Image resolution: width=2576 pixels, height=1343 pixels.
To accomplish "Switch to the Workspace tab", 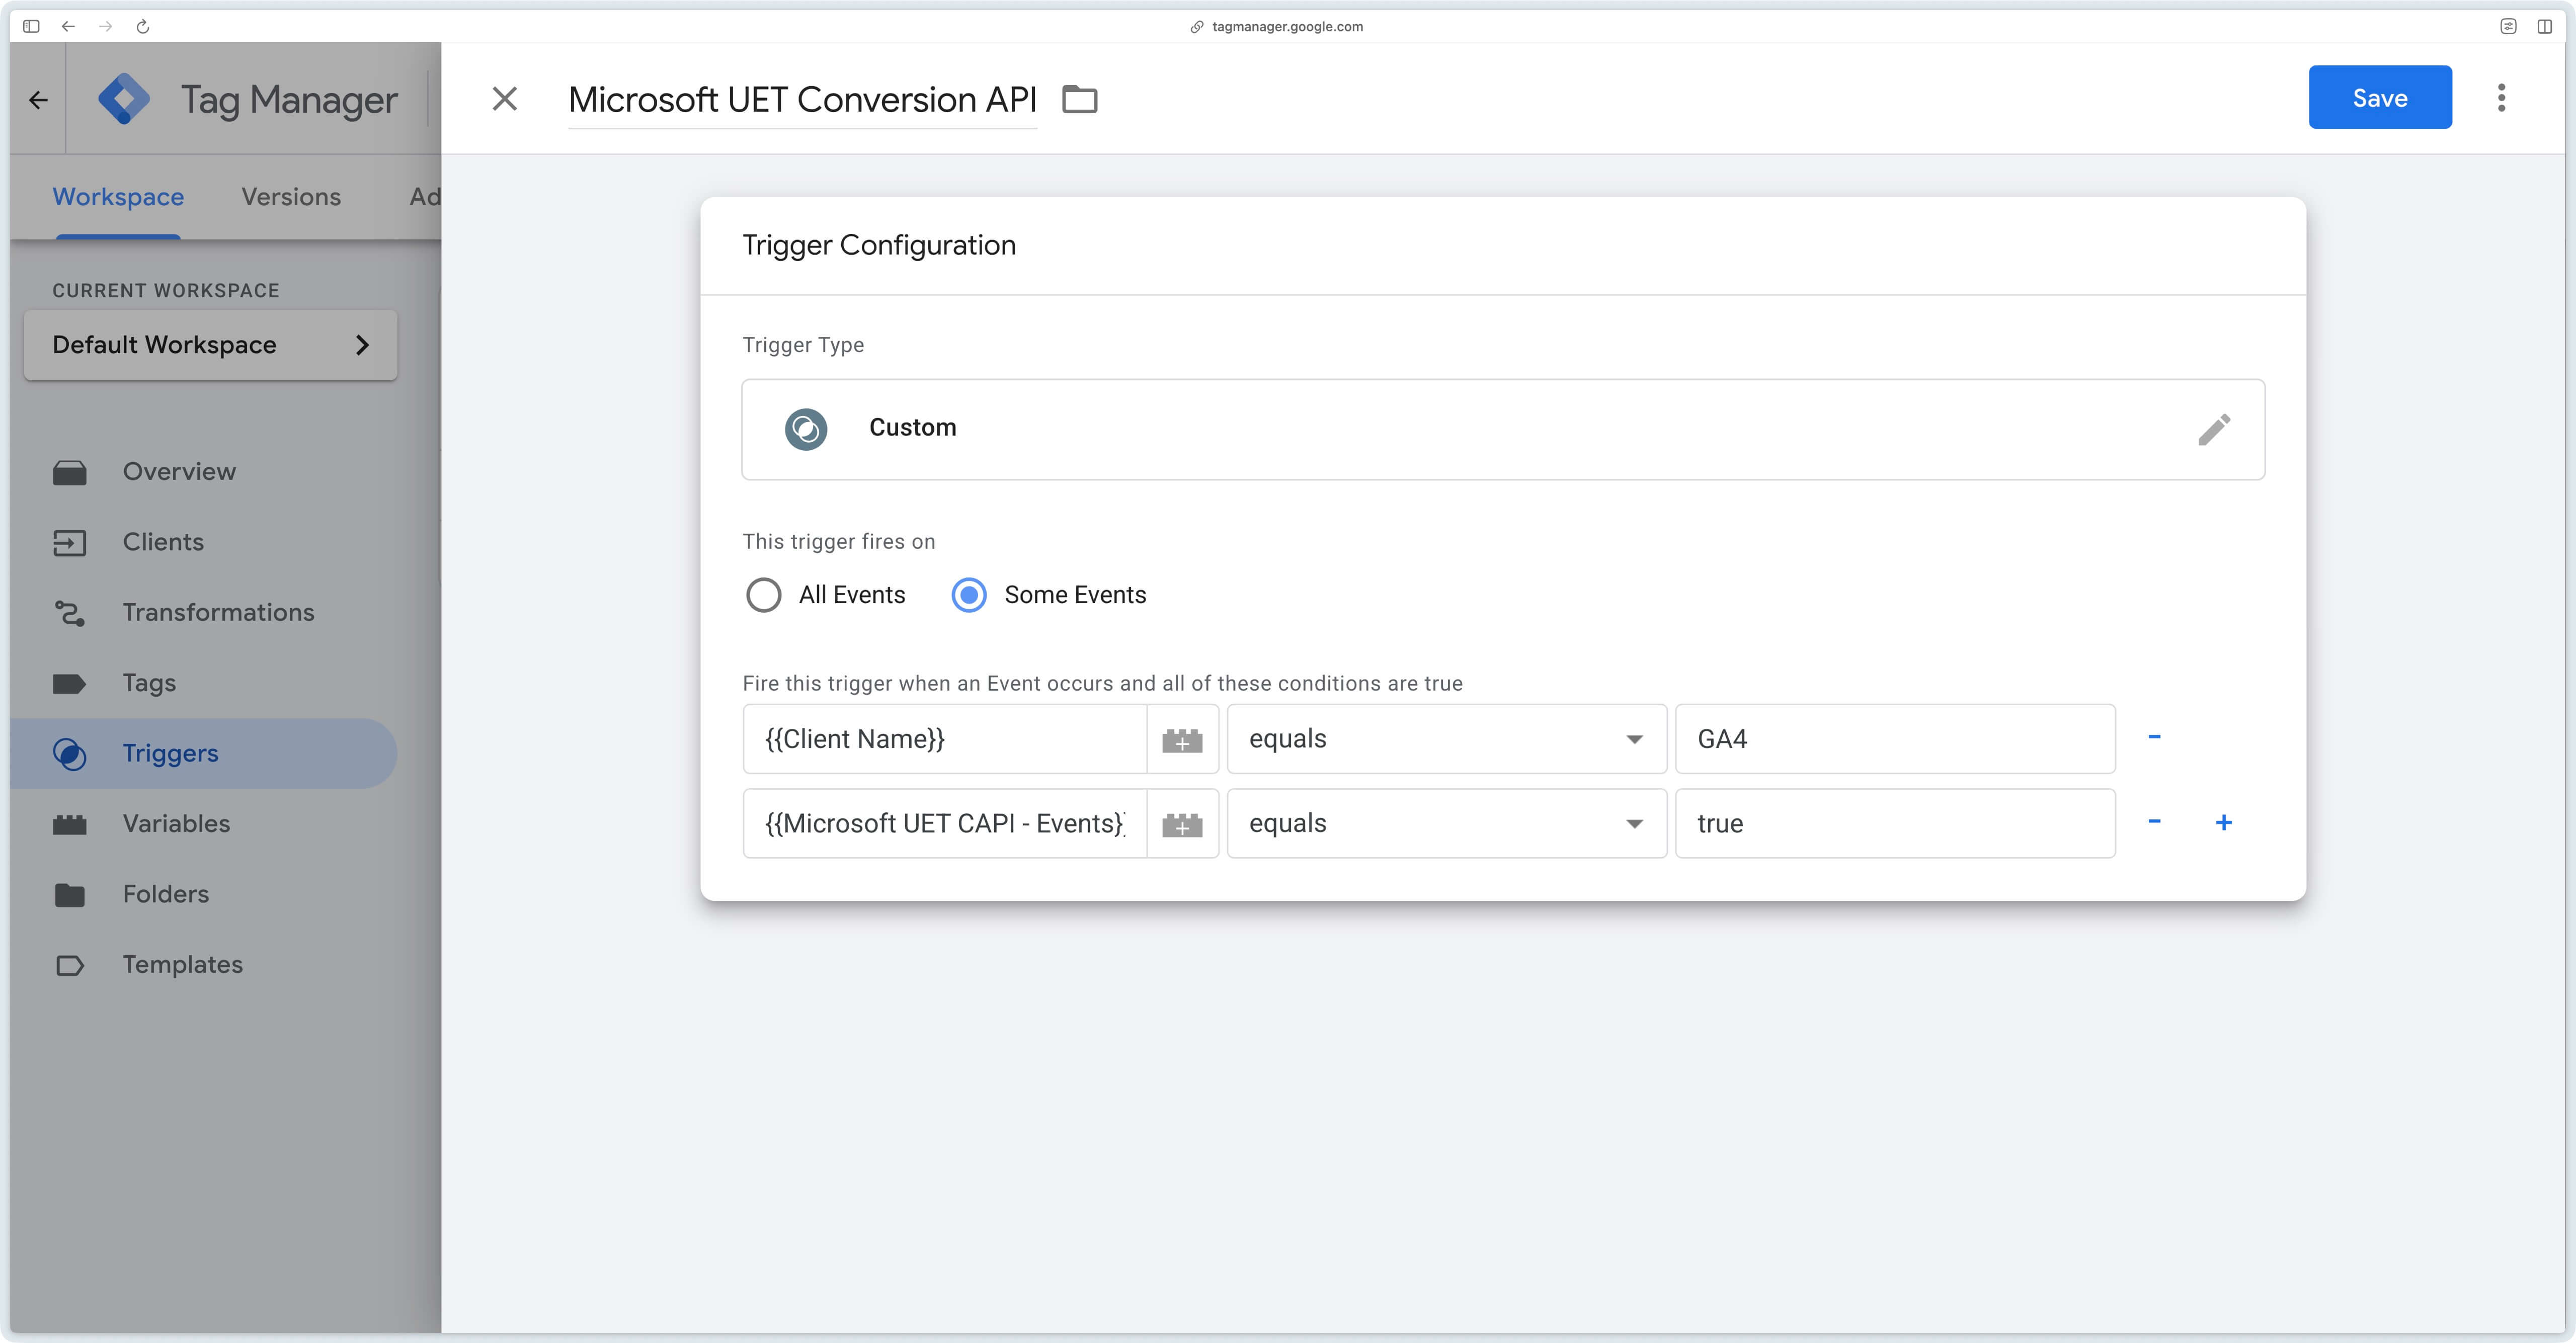I will [117, 196].
